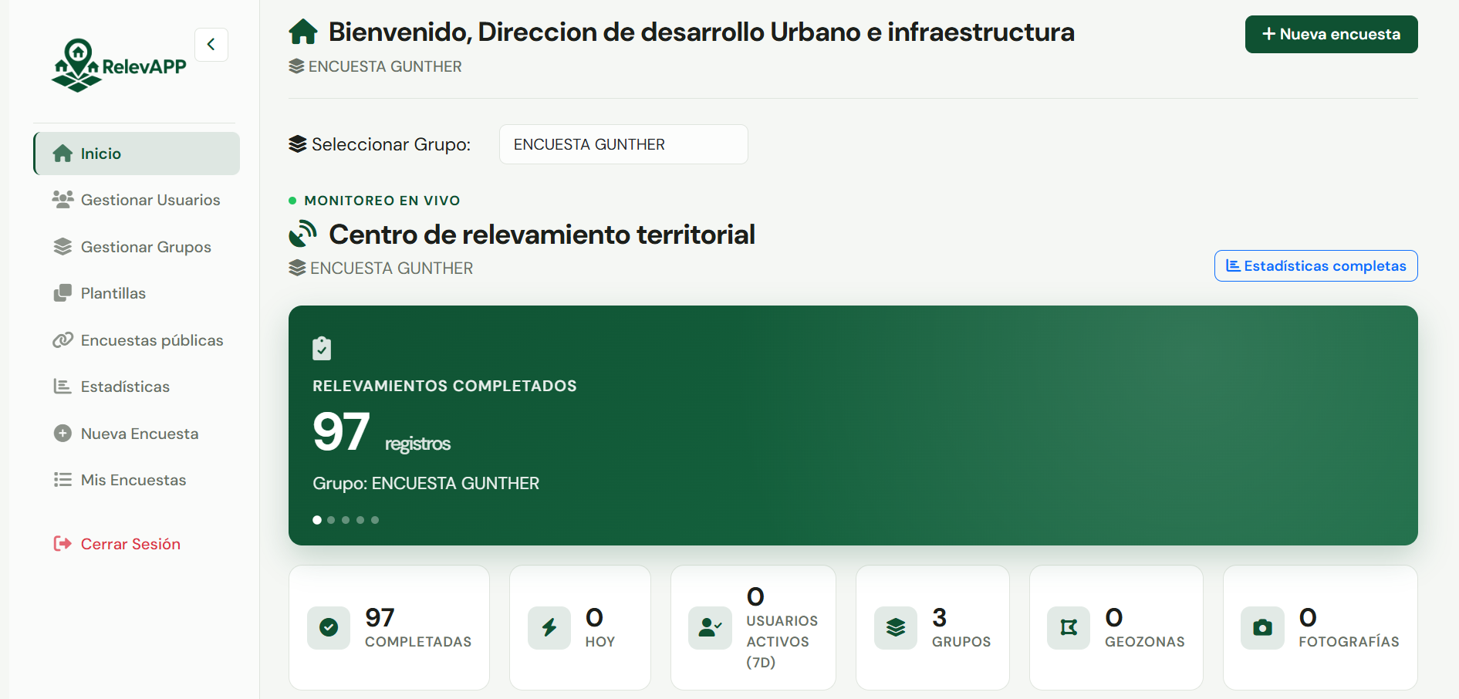Click the lightning bolt icon on Hoy card
The image size is (1459, 699).
pos(549,628)
